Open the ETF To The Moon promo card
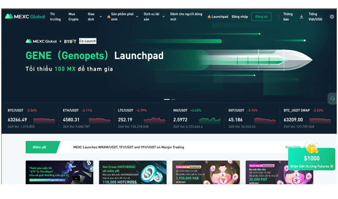The width and height of the screenshot is (338, 199). click(60, 172)
